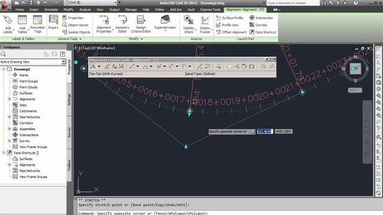Collapse the Data Shortcuts node
The height and width of the screenshot is (215, 383).
[x=4, y=153]
